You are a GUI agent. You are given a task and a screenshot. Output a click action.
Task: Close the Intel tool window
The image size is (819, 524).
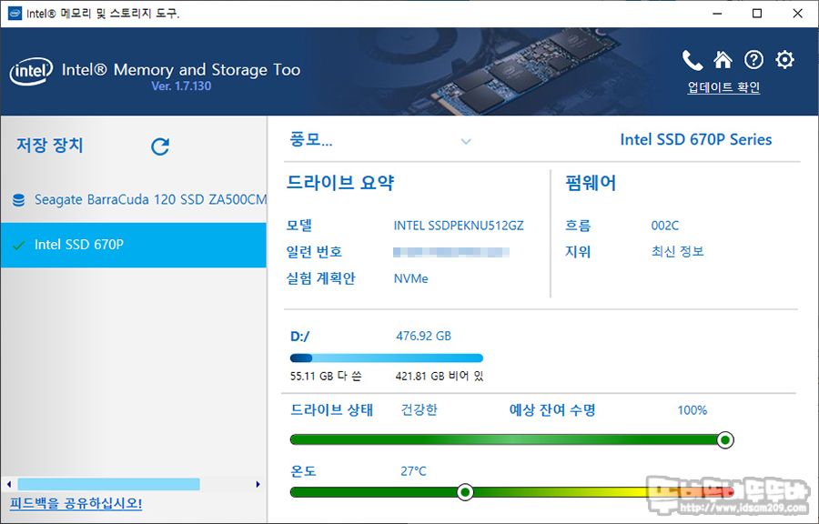tap(797, 14)
